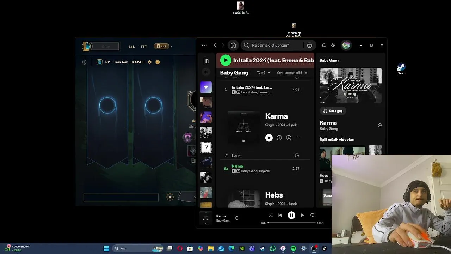Open Liked Songs heart playlist
451x254 pixels.
tap(206, 87)
